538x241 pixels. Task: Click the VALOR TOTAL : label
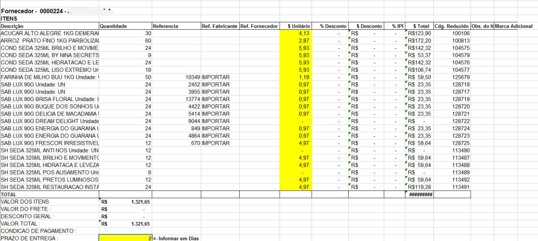(21, 224)
